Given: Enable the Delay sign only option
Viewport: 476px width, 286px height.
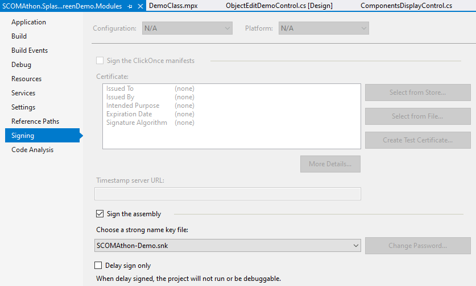Looking at the screenshot, I should (100, 265).
